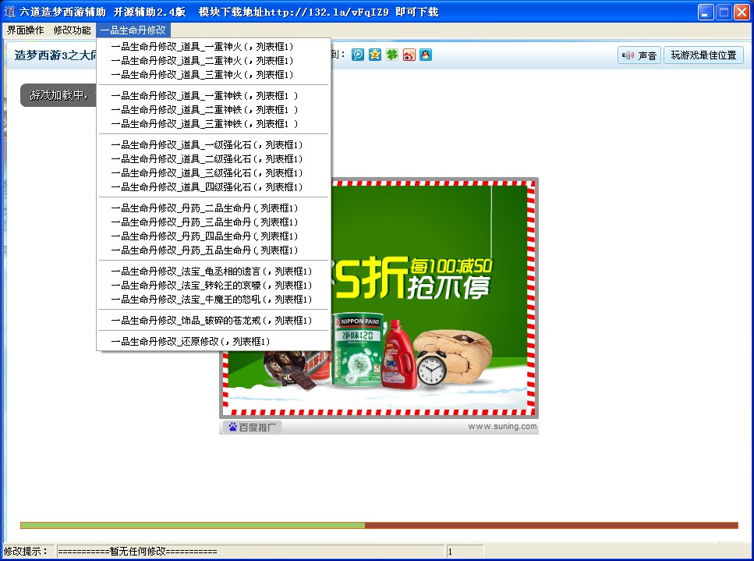
Task: Click the 游戏加载中 loading label
Action: [x=58, y=95]
